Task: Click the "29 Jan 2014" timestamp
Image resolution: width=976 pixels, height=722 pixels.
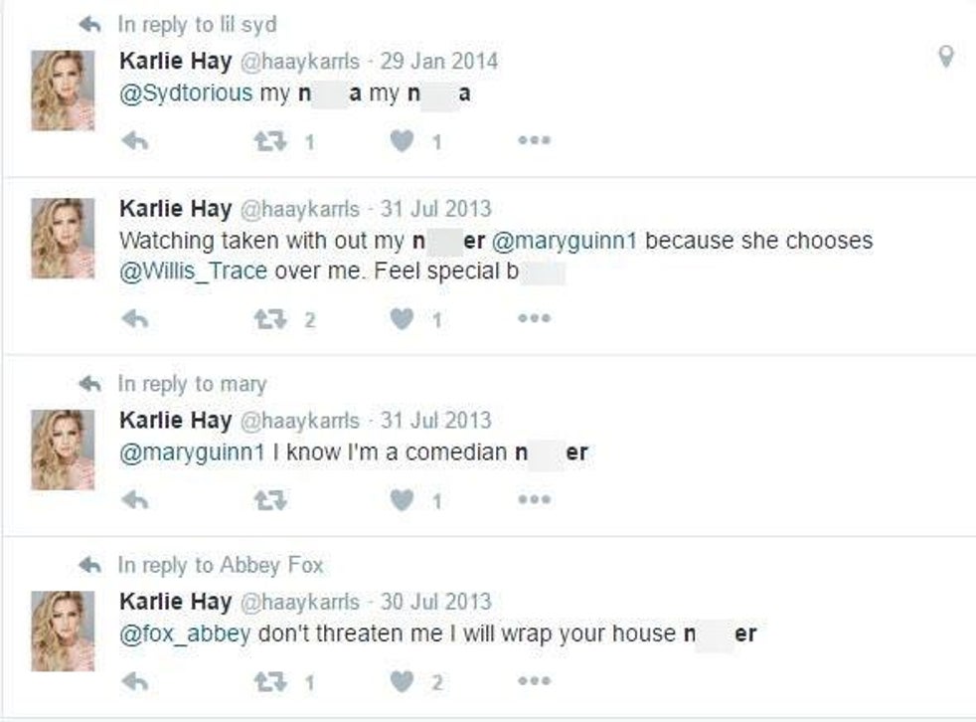Action: (x=439, y=61)
